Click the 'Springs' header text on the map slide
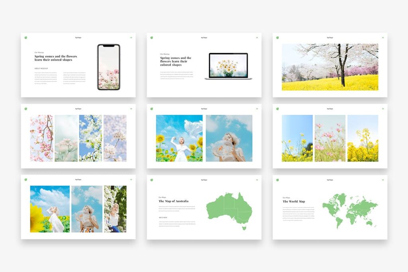The image size is (408, 272). click(x=204, y=180)
